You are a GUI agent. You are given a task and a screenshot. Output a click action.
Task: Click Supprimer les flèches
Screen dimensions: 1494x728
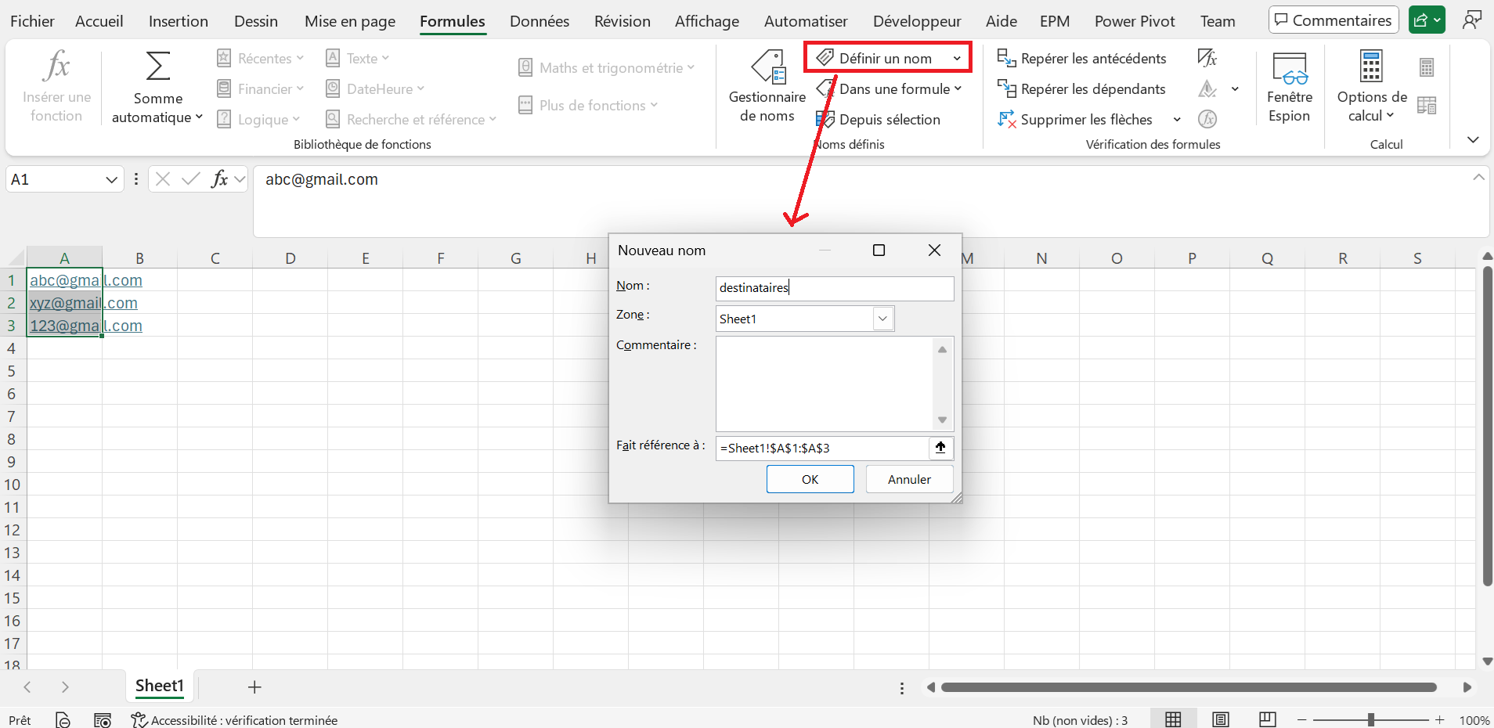coord(1075,120)
